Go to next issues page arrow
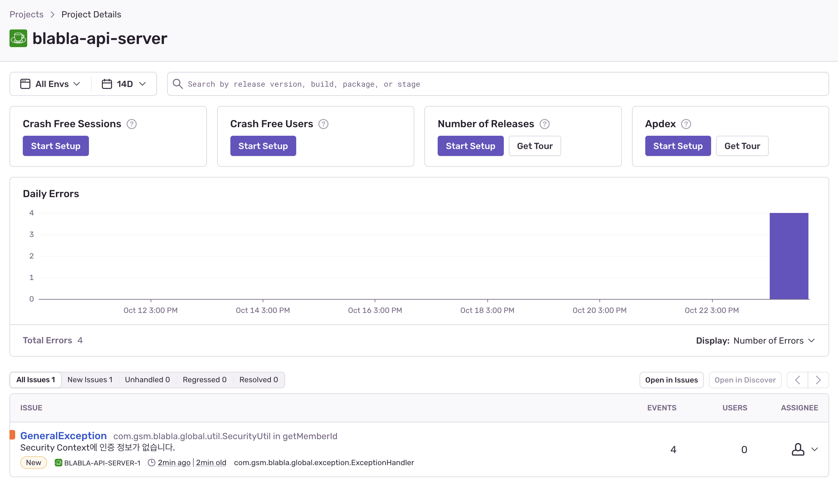This screenshot has height=486, width=838. 818,380
